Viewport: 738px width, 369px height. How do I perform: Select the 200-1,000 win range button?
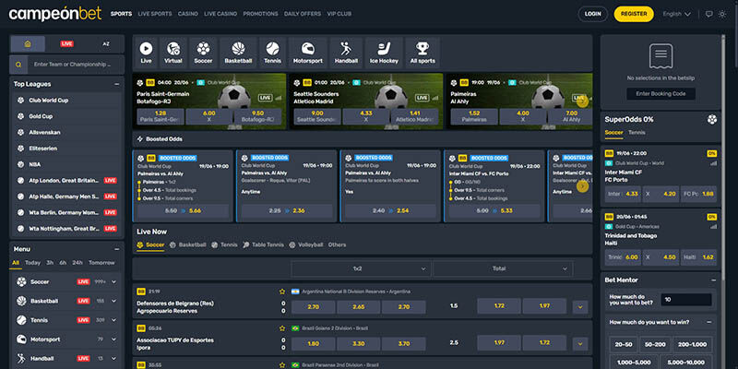tap(693, 344)
